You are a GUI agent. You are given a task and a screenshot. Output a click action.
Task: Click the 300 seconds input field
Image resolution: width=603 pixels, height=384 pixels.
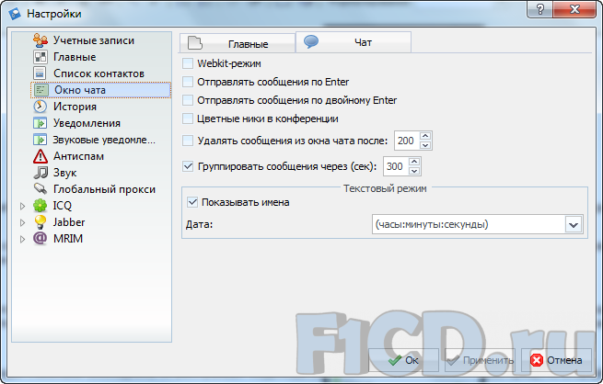(x=396, y=166)
